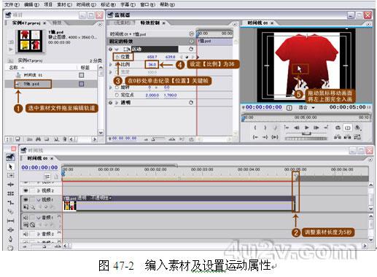The height and width of the screenshot is (277, 377).
Task: Open Edit menu in menu bar
Action: pos(31,4)
